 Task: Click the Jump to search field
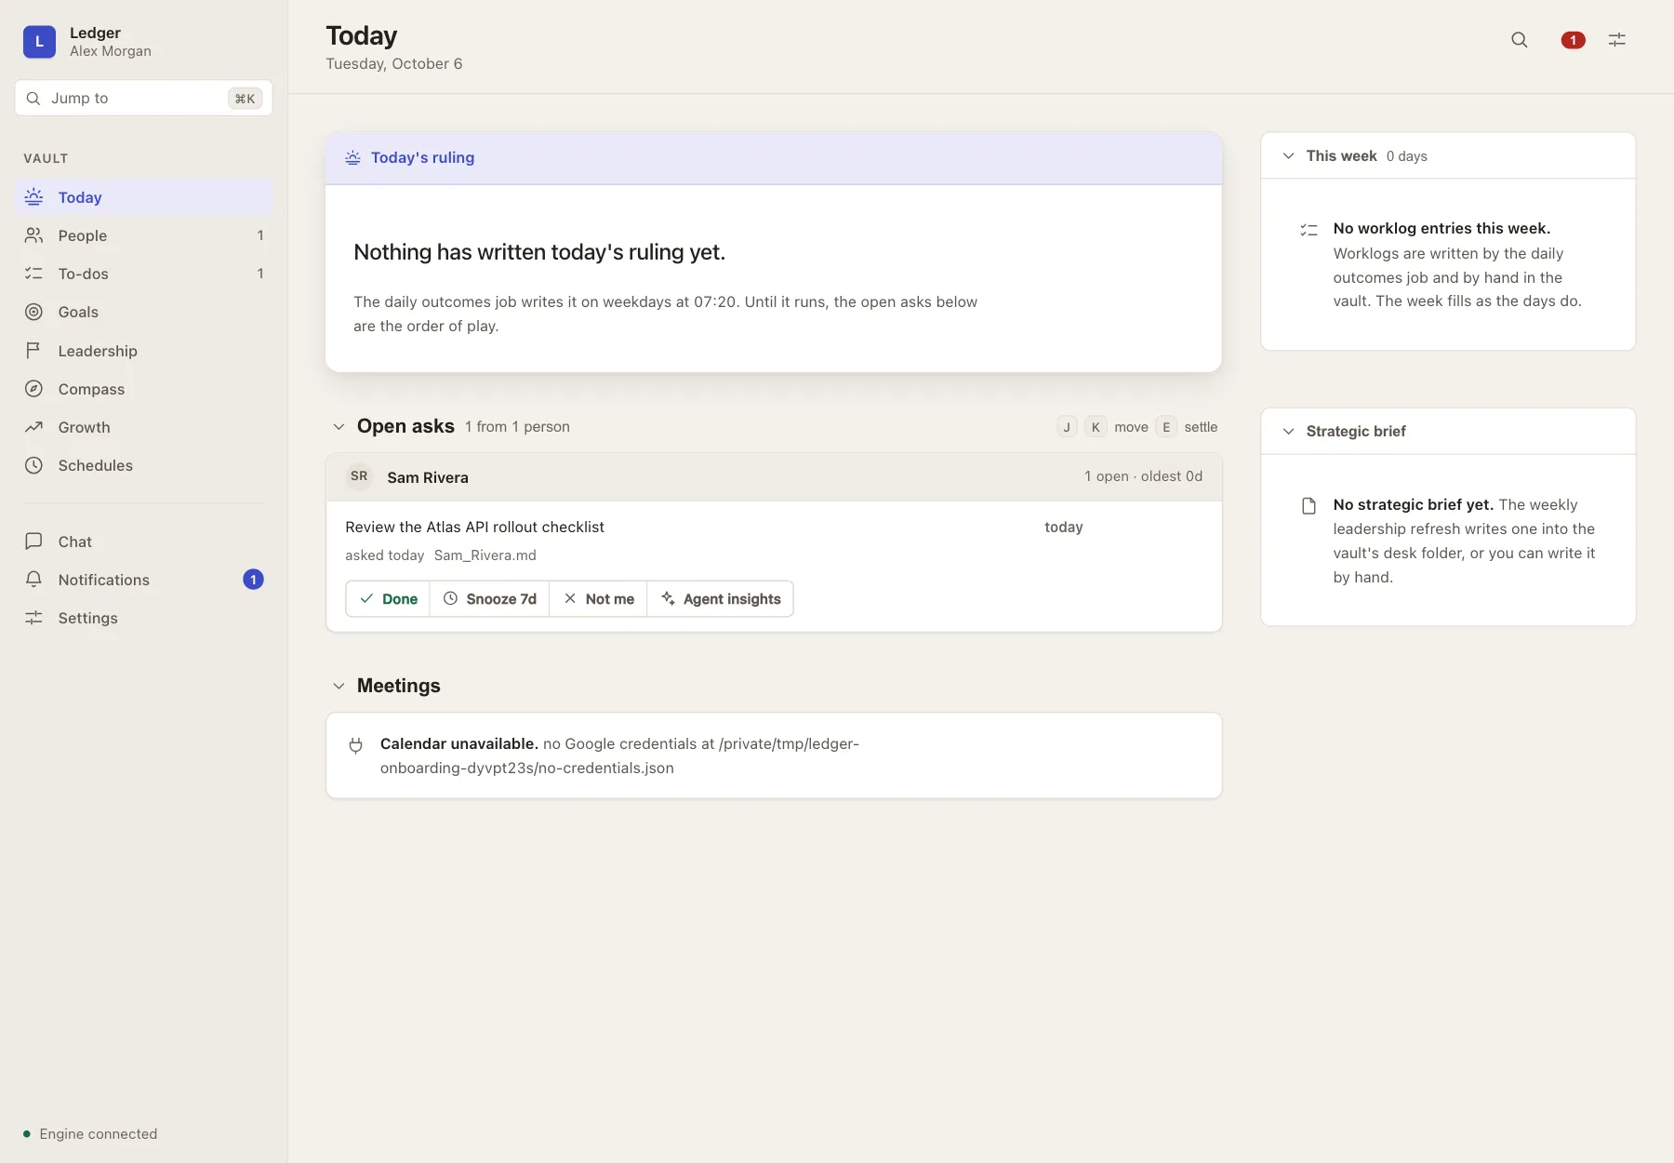click(x=143, y=98)
